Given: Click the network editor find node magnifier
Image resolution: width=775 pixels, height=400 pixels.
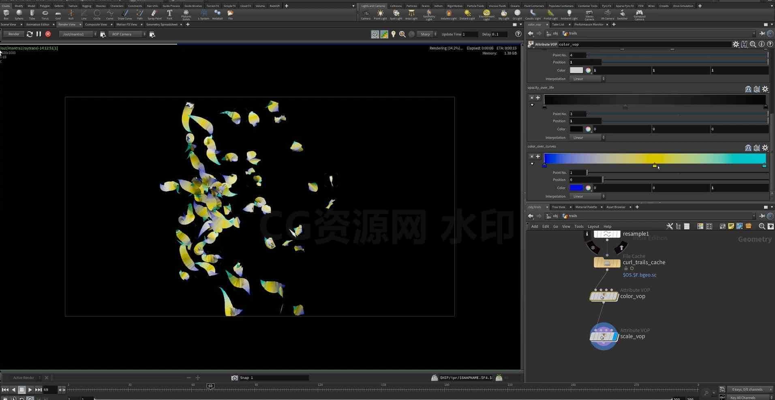Looking at the screenshot, I should (x=762, y=226).
